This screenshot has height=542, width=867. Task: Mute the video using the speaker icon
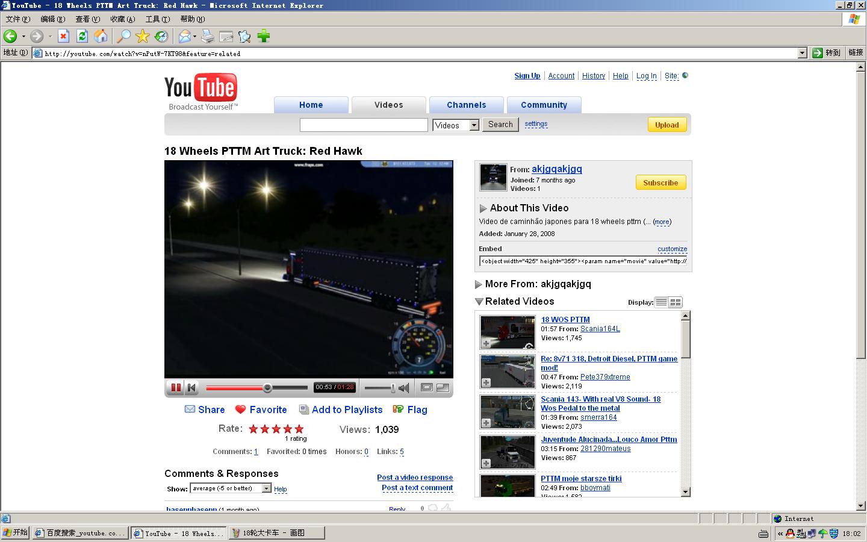[404, 388]
